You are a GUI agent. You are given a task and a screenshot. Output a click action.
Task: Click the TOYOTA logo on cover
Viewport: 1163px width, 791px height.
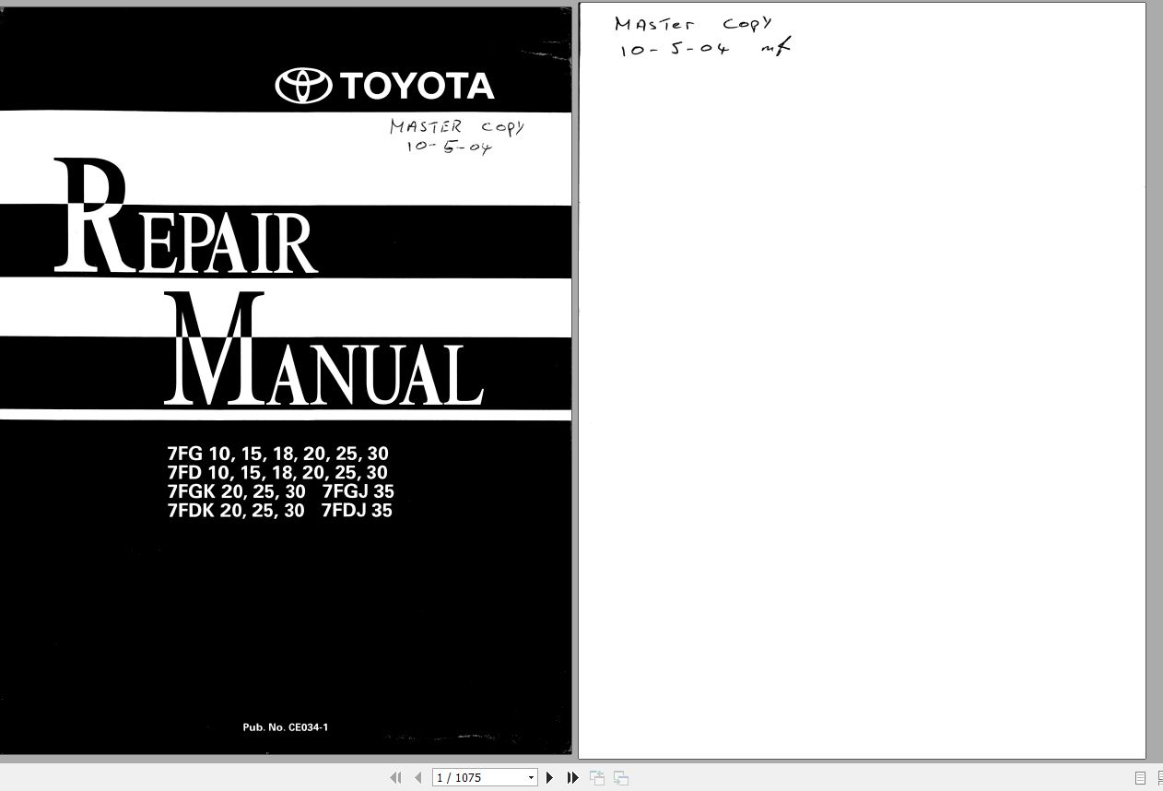click(384, 86)
